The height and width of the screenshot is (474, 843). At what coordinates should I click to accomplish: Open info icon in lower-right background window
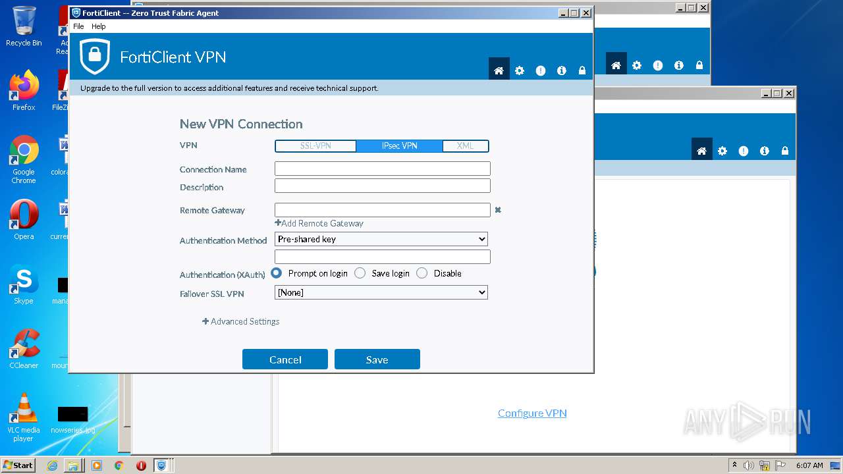pos(765,151)
